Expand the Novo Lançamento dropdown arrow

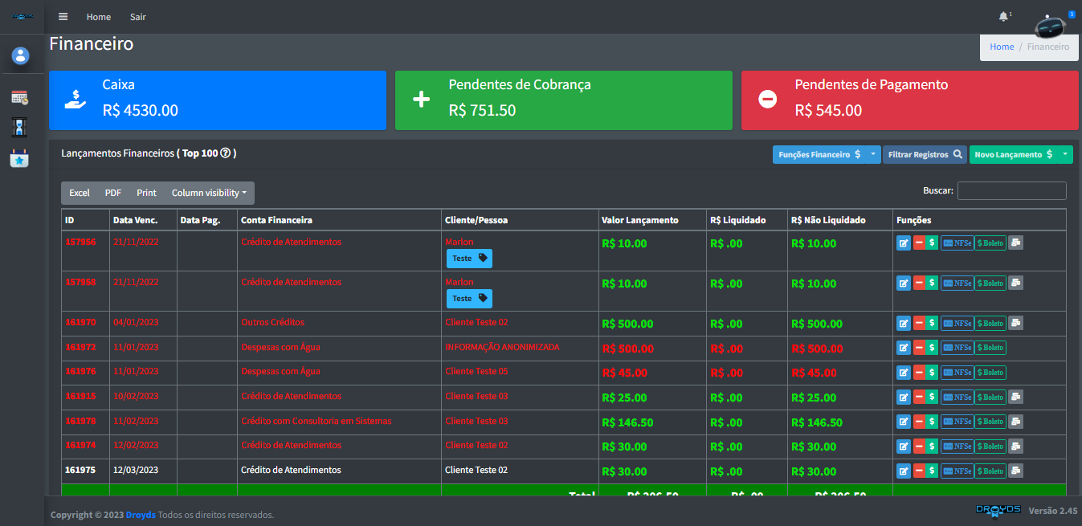point(1065,154)
